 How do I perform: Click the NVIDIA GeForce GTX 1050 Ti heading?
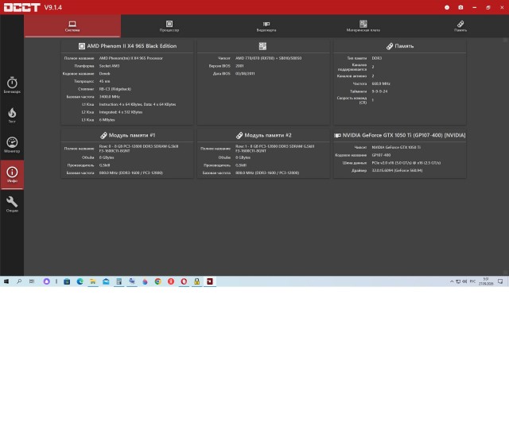point(404,135)
